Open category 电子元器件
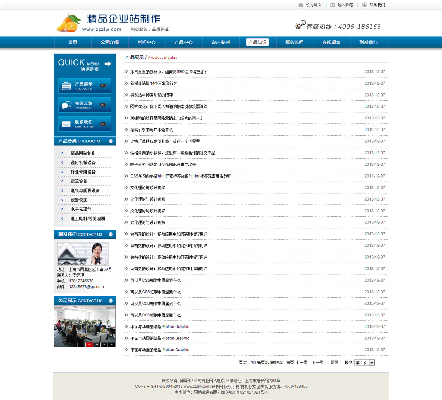This screenshot has height=400, width=442. pyautogui.click(x=81, y=209)
